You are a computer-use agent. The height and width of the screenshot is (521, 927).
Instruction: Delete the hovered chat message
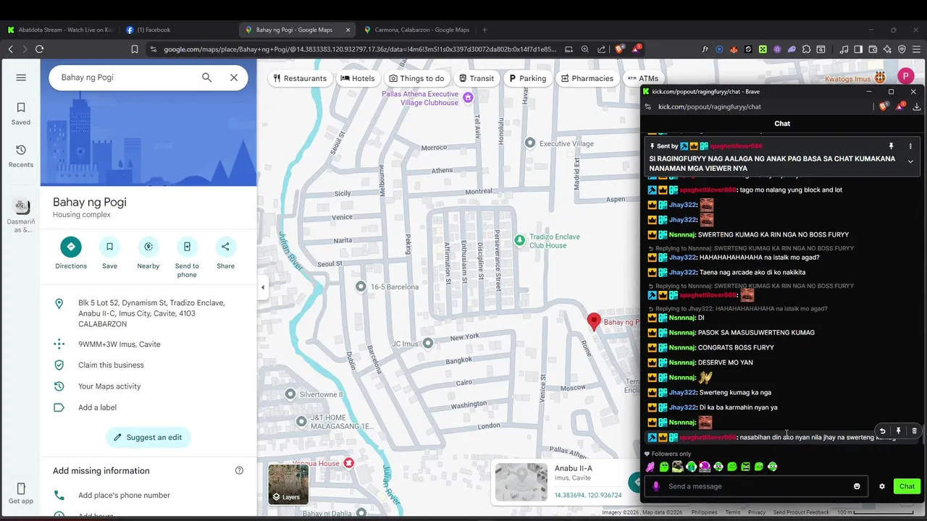[x=914, y=431]
